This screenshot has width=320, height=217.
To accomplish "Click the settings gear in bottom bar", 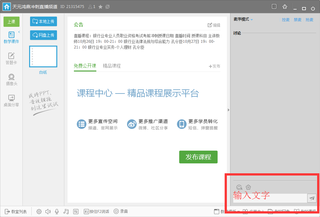I will point(39,211).
